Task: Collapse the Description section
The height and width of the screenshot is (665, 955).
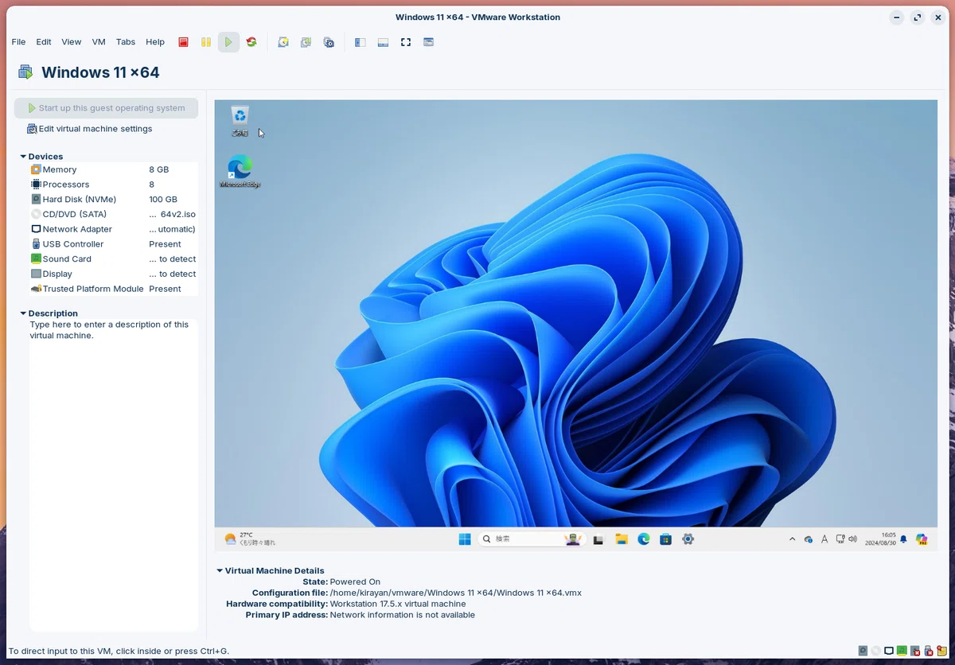Action: [23, 313]
